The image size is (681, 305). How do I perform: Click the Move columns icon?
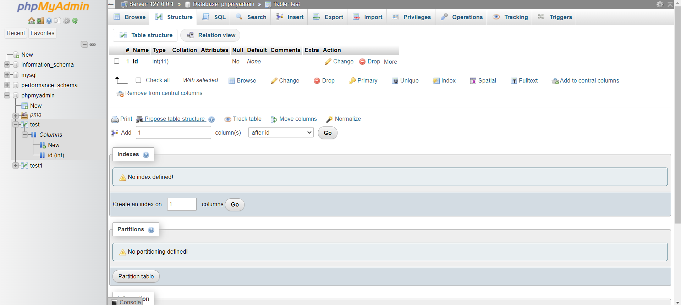[x=274, y=119]
